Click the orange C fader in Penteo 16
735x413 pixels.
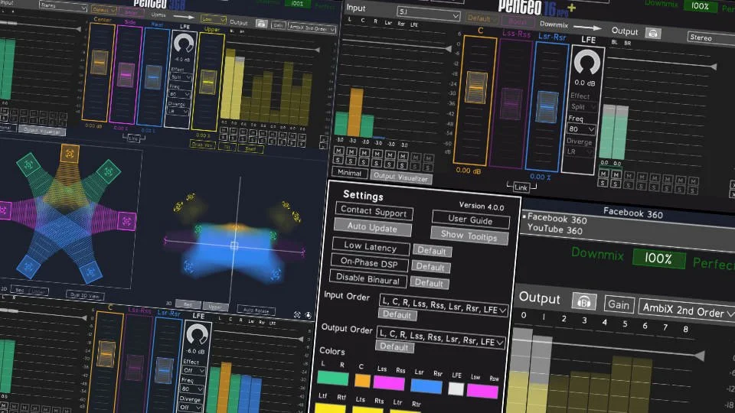tap(475, 87)
